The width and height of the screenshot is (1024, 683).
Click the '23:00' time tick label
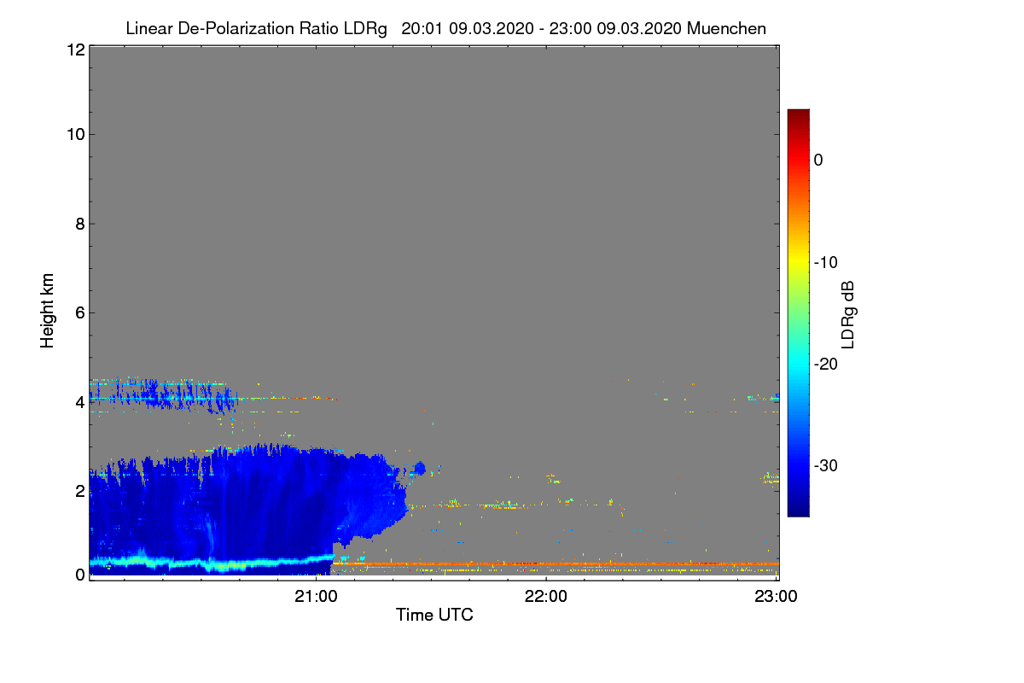(776, 596)
